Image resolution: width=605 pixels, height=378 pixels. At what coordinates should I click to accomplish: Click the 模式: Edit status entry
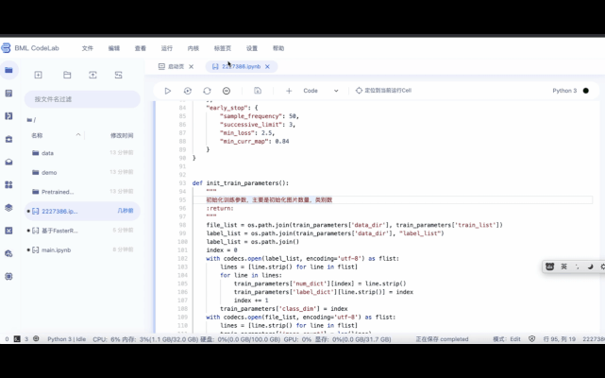[x=507, y=339]
